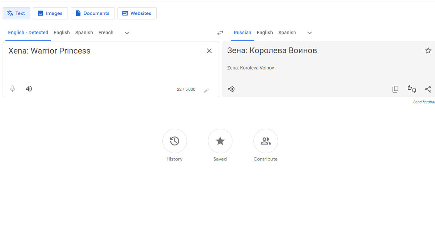
Task: Open the handwriting pencil input tool
Action: point(206,90)
